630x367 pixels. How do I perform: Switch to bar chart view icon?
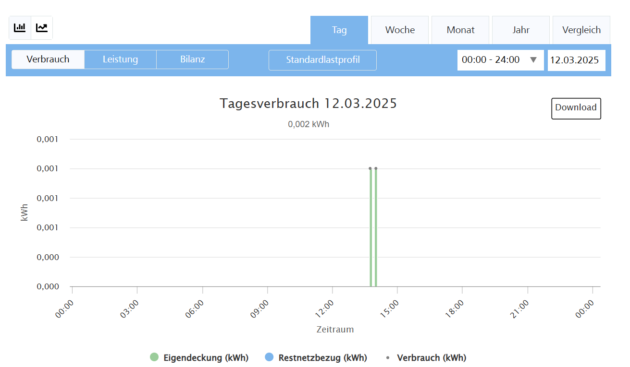(20, 28)
